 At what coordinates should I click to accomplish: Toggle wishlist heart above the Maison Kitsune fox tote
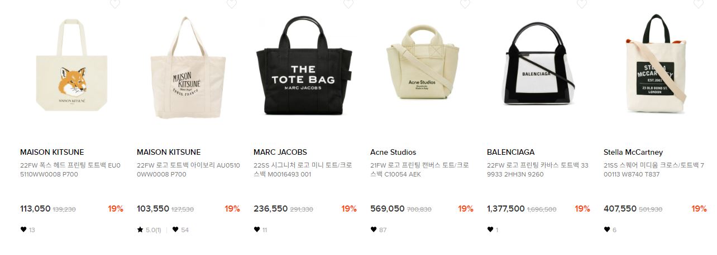point(115,3)
